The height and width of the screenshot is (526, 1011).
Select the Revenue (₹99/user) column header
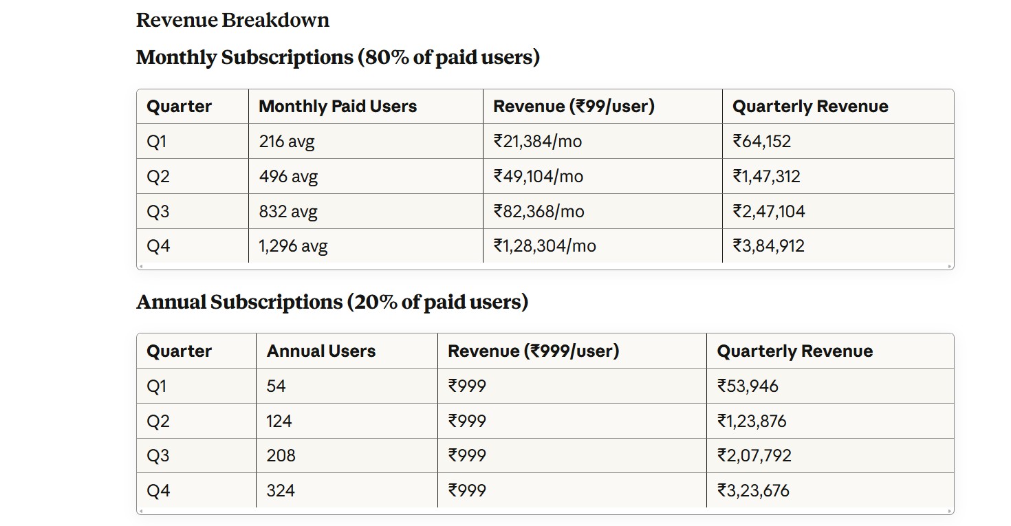click(x=574, y=107)
